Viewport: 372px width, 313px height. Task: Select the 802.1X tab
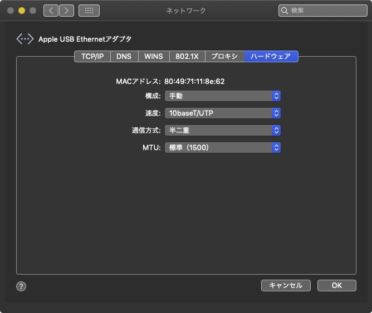click(187, 56)
